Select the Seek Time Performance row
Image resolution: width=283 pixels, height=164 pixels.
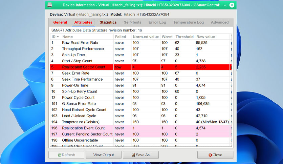pos(141,79)
